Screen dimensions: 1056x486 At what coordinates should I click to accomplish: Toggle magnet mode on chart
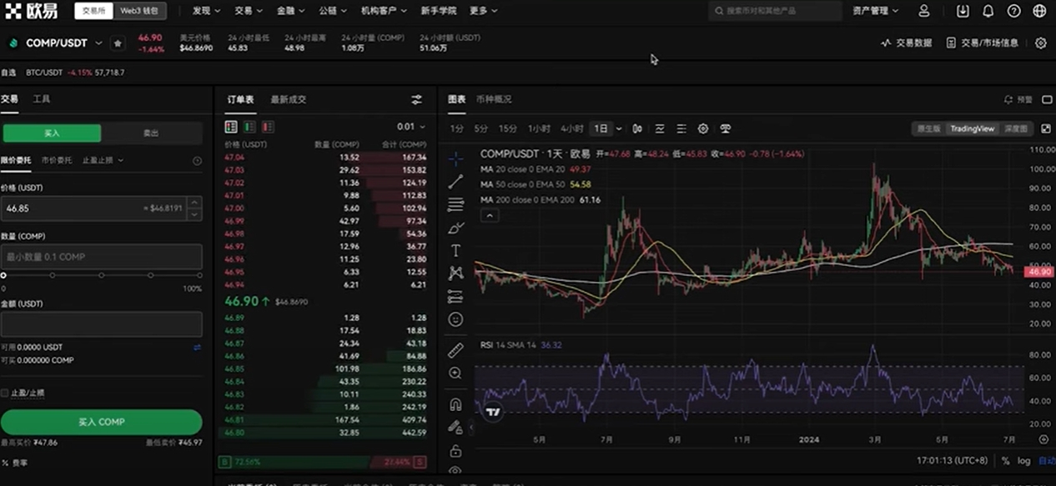click(x=455, y=404)
